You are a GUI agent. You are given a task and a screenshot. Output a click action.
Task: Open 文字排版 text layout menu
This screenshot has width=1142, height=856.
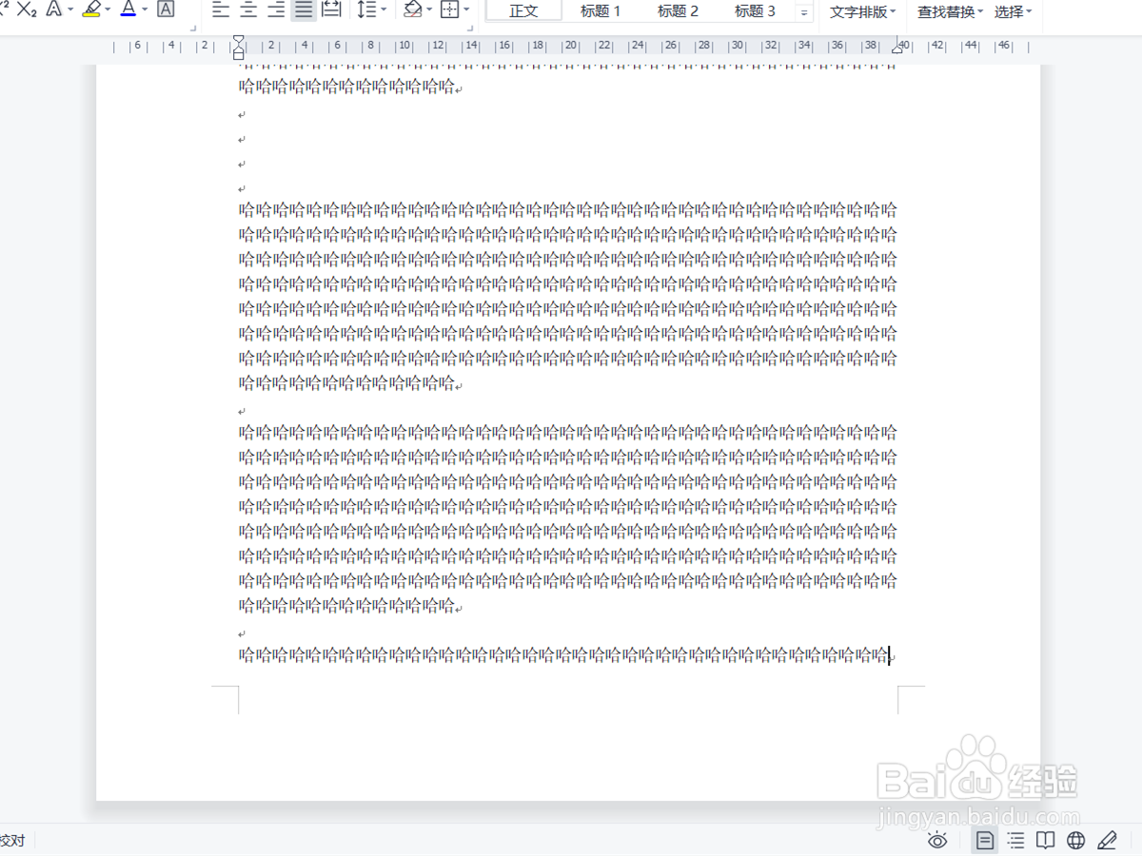click(863, 11)
